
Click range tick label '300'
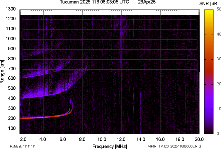point(12,108)
